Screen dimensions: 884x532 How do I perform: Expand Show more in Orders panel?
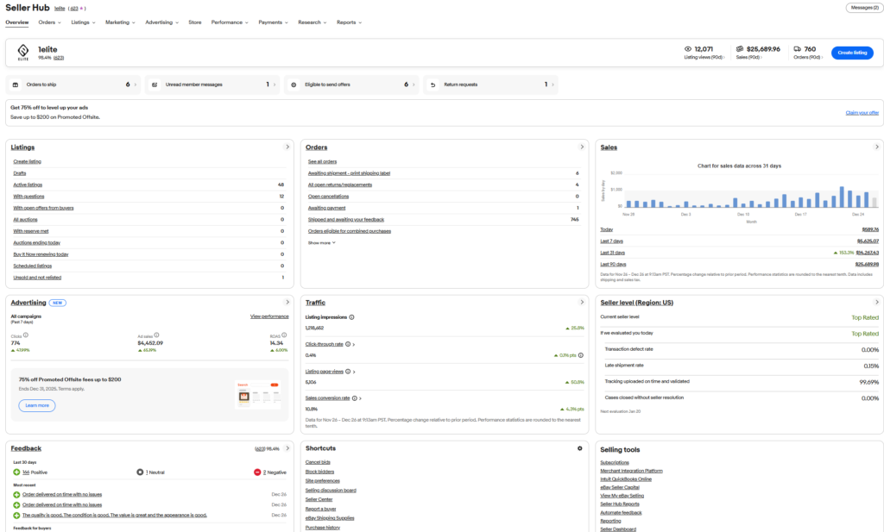coord(321,243)
